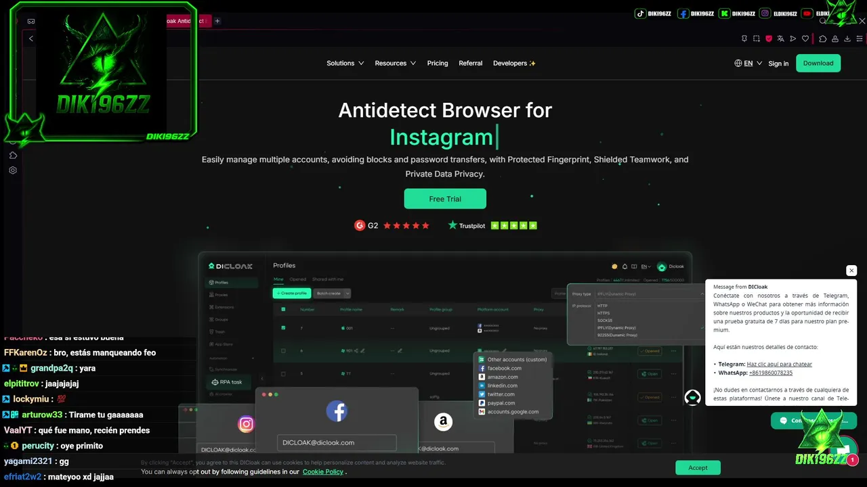Toggle the select-all checkbox in Profiles table header

click(x=283, y=309)
